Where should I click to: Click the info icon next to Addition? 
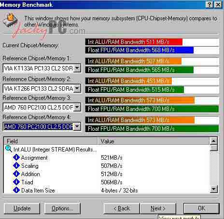coord(16,174)
